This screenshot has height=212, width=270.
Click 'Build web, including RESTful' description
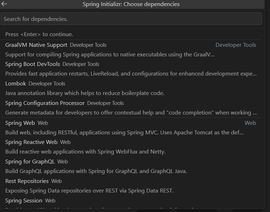(124, 133)
